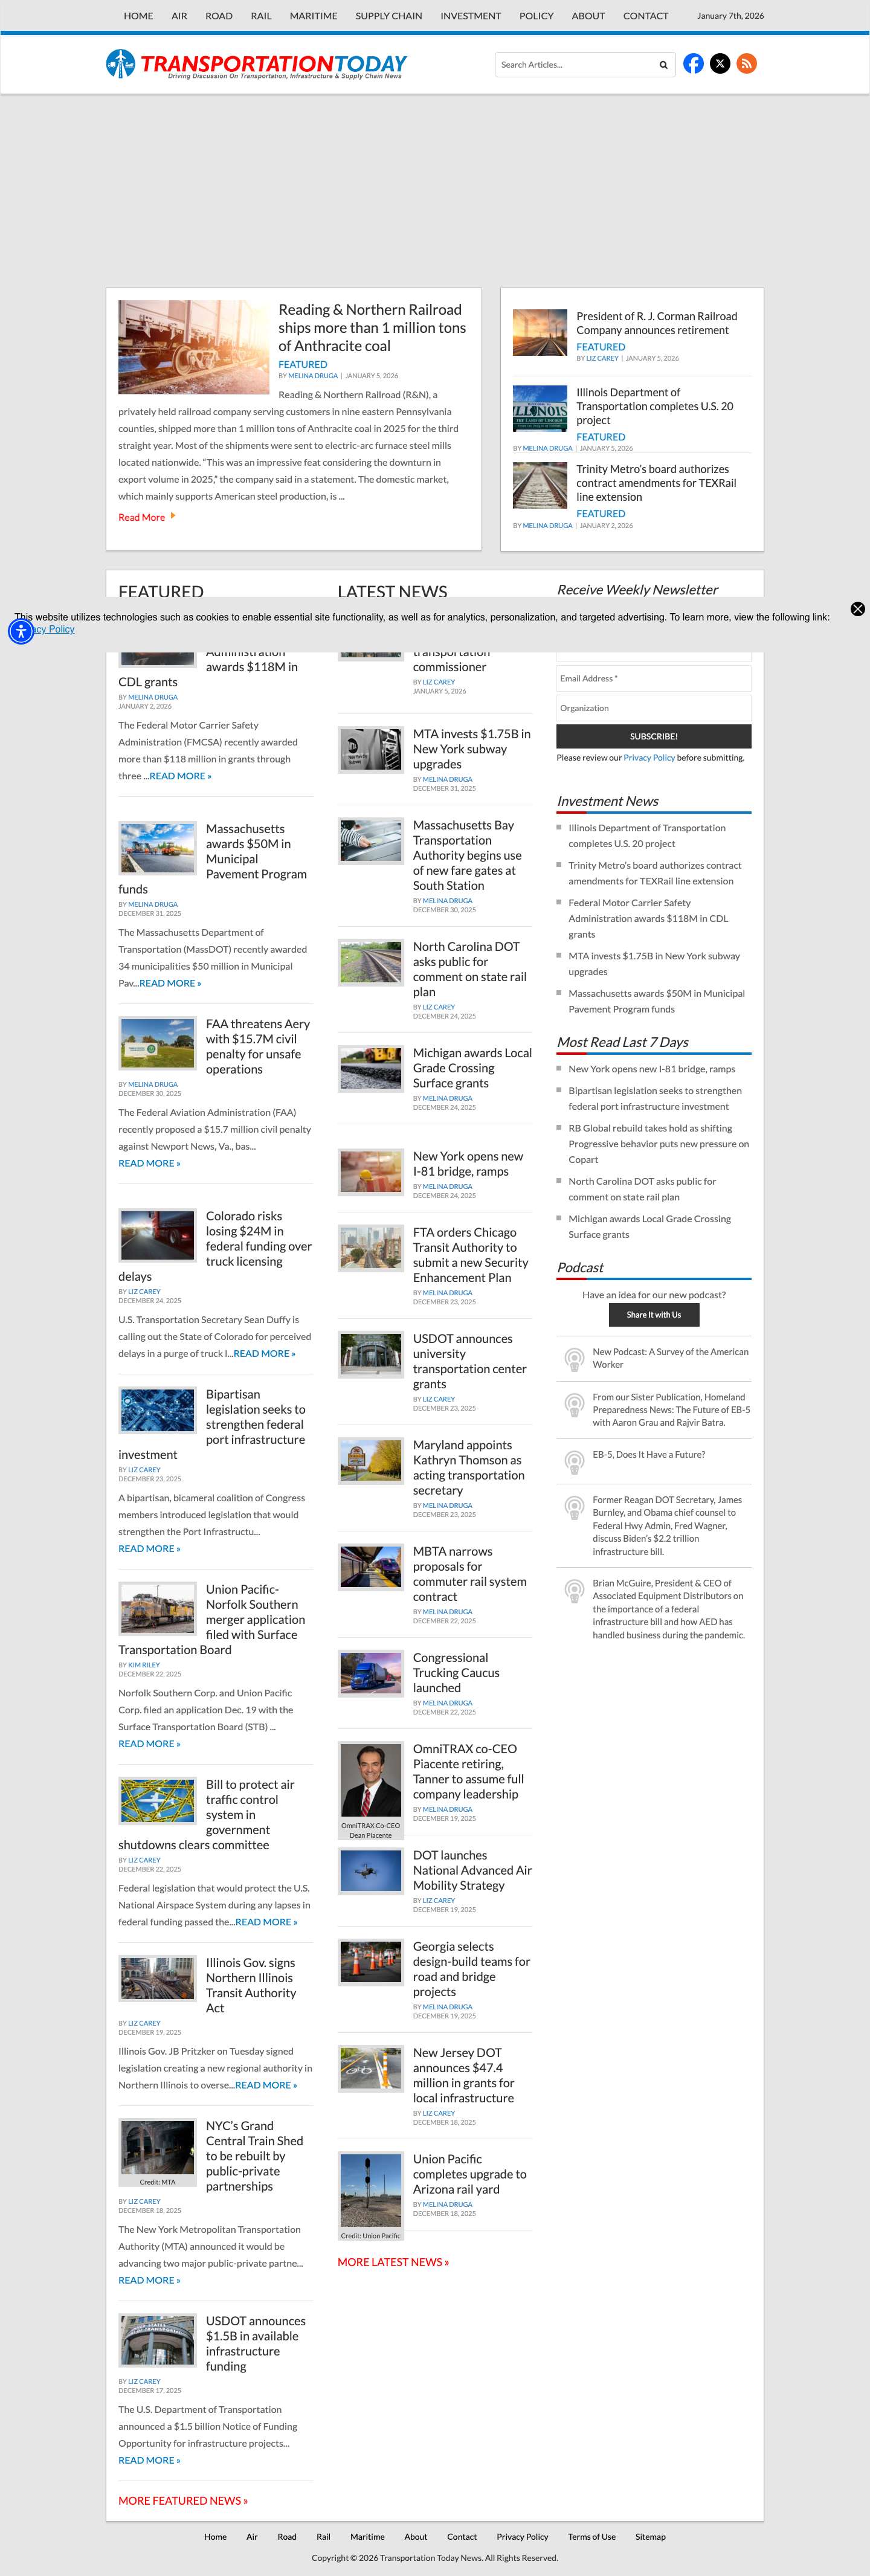Open FAA threatens Aery civil penalty headline

tap(258, 1046)
